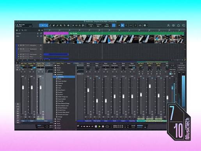The height and width of the screenshot is (151, 201).
Task: Click the blue clip on the track lane
Action: click(x=56, y=54)
